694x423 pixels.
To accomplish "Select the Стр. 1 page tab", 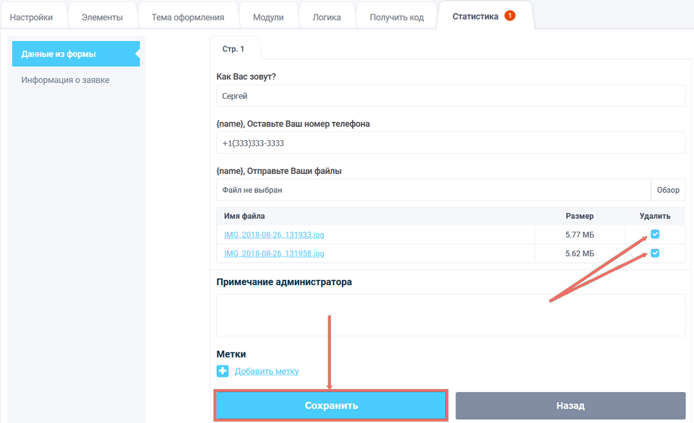I will point(235,48).
